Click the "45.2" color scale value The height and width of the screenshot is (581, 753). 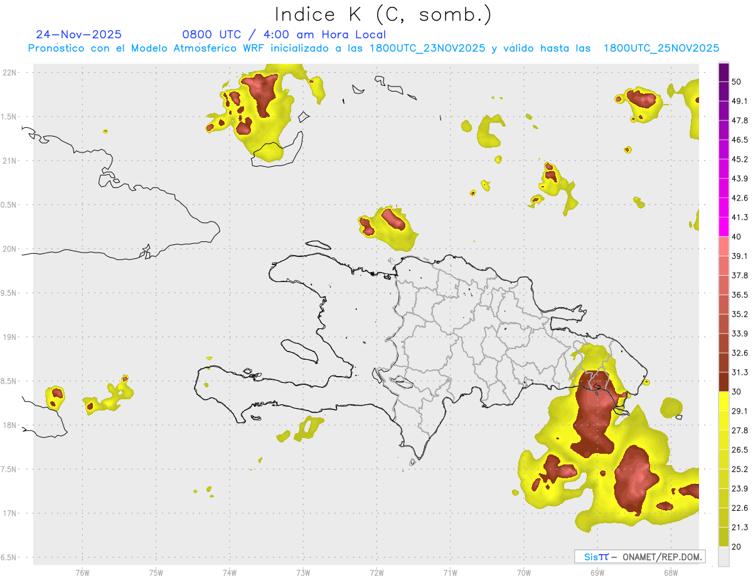(740, 159)
